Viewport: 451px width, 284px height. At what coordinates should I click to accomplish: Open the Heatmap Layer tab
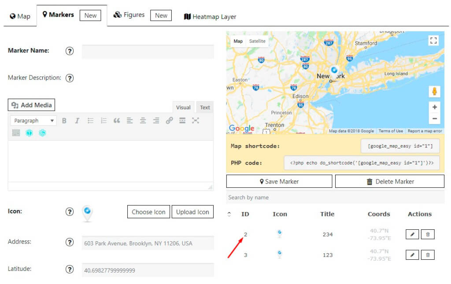pyautogui.click(x=210, y=17)
